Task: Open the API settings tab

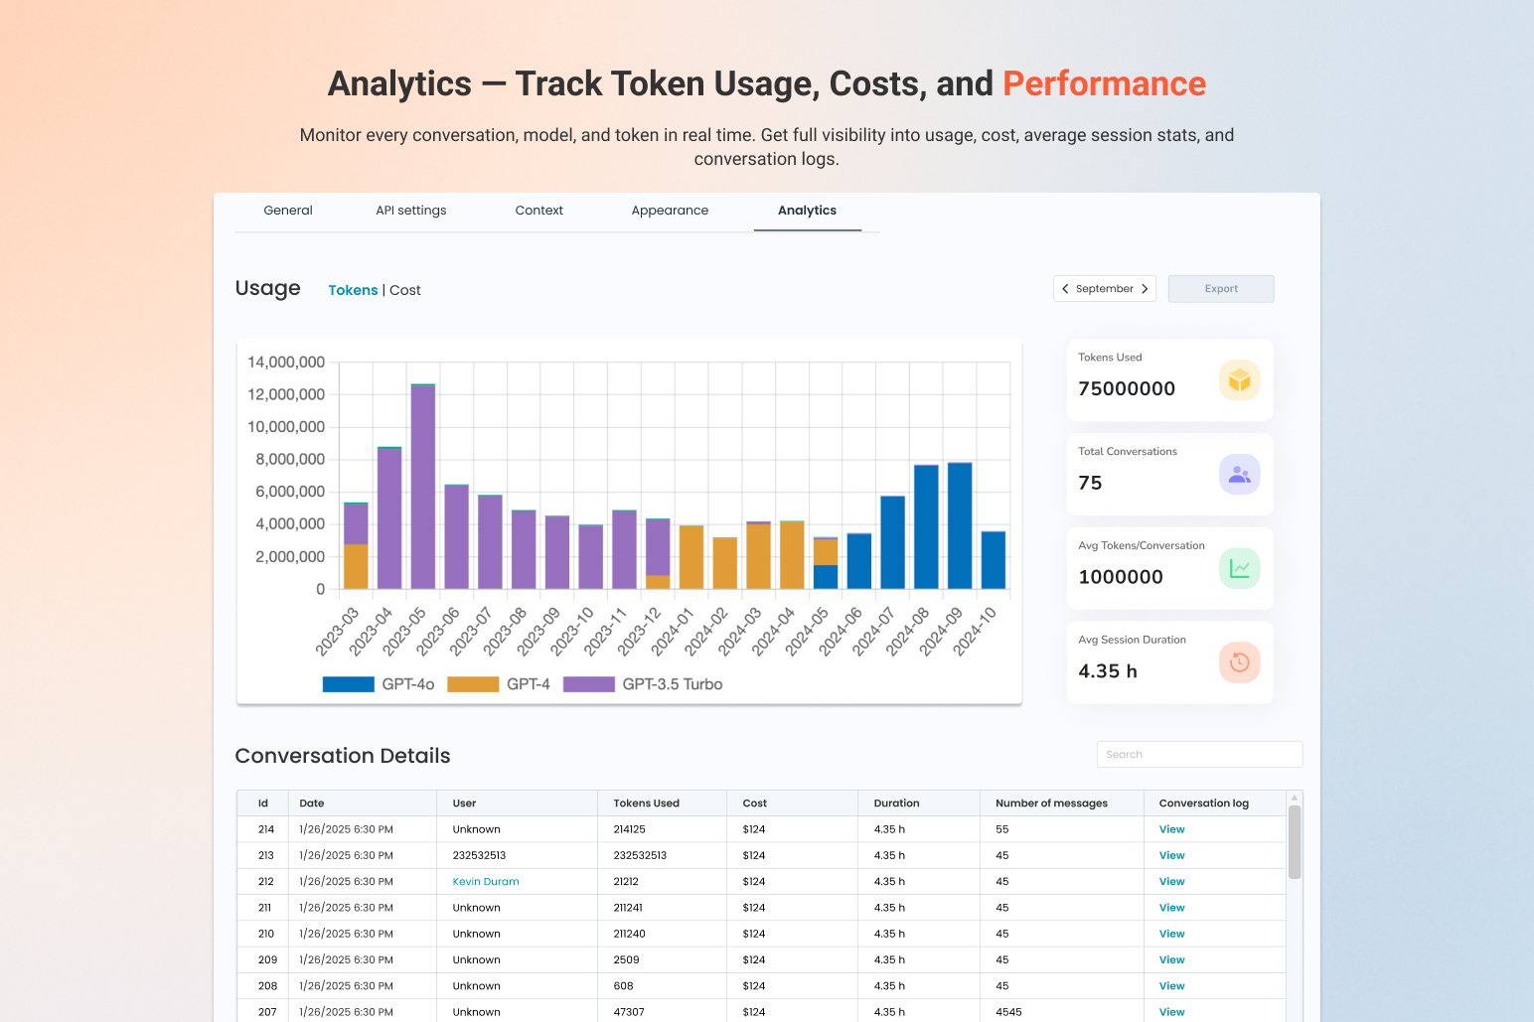Action: click(410, 211)
